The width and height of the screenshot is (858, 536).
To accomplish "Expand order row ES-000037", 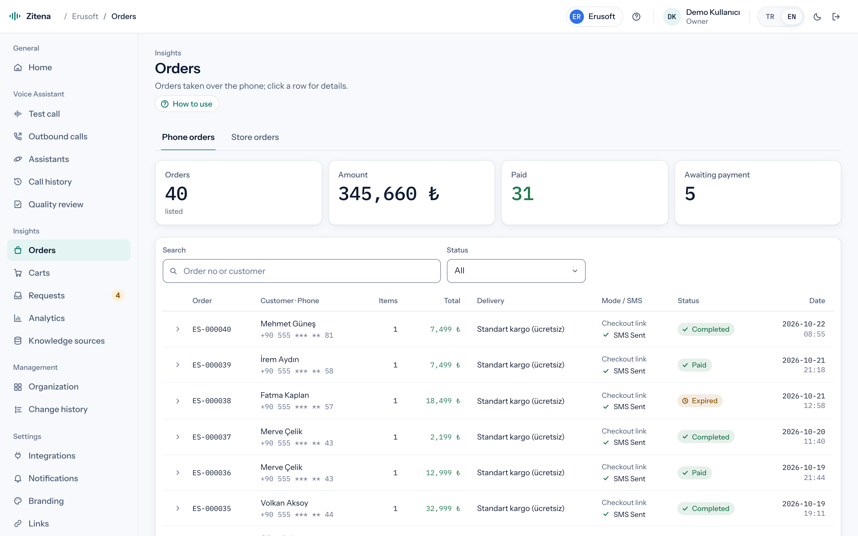I will tap(178, 437).
